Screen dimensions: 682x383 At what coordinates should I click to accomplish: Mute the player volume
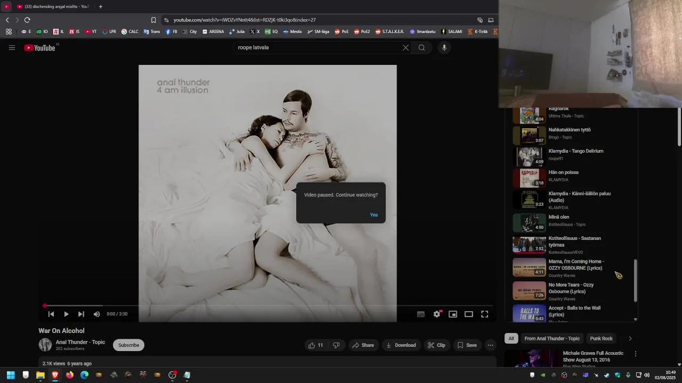(x=96, y=314)
